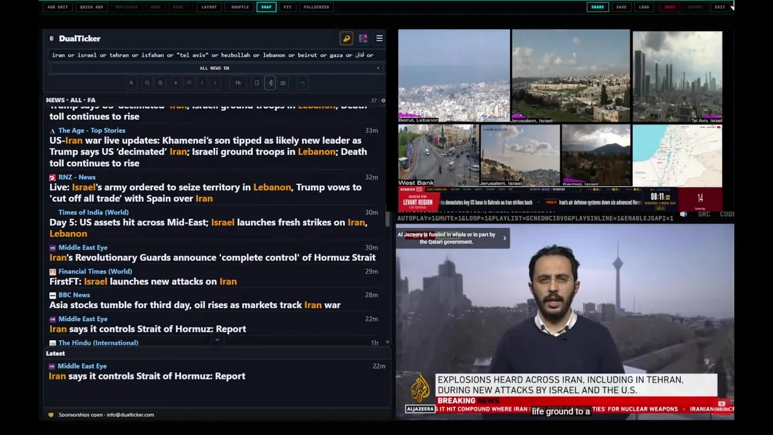Select the FIT option

(287, 7)
